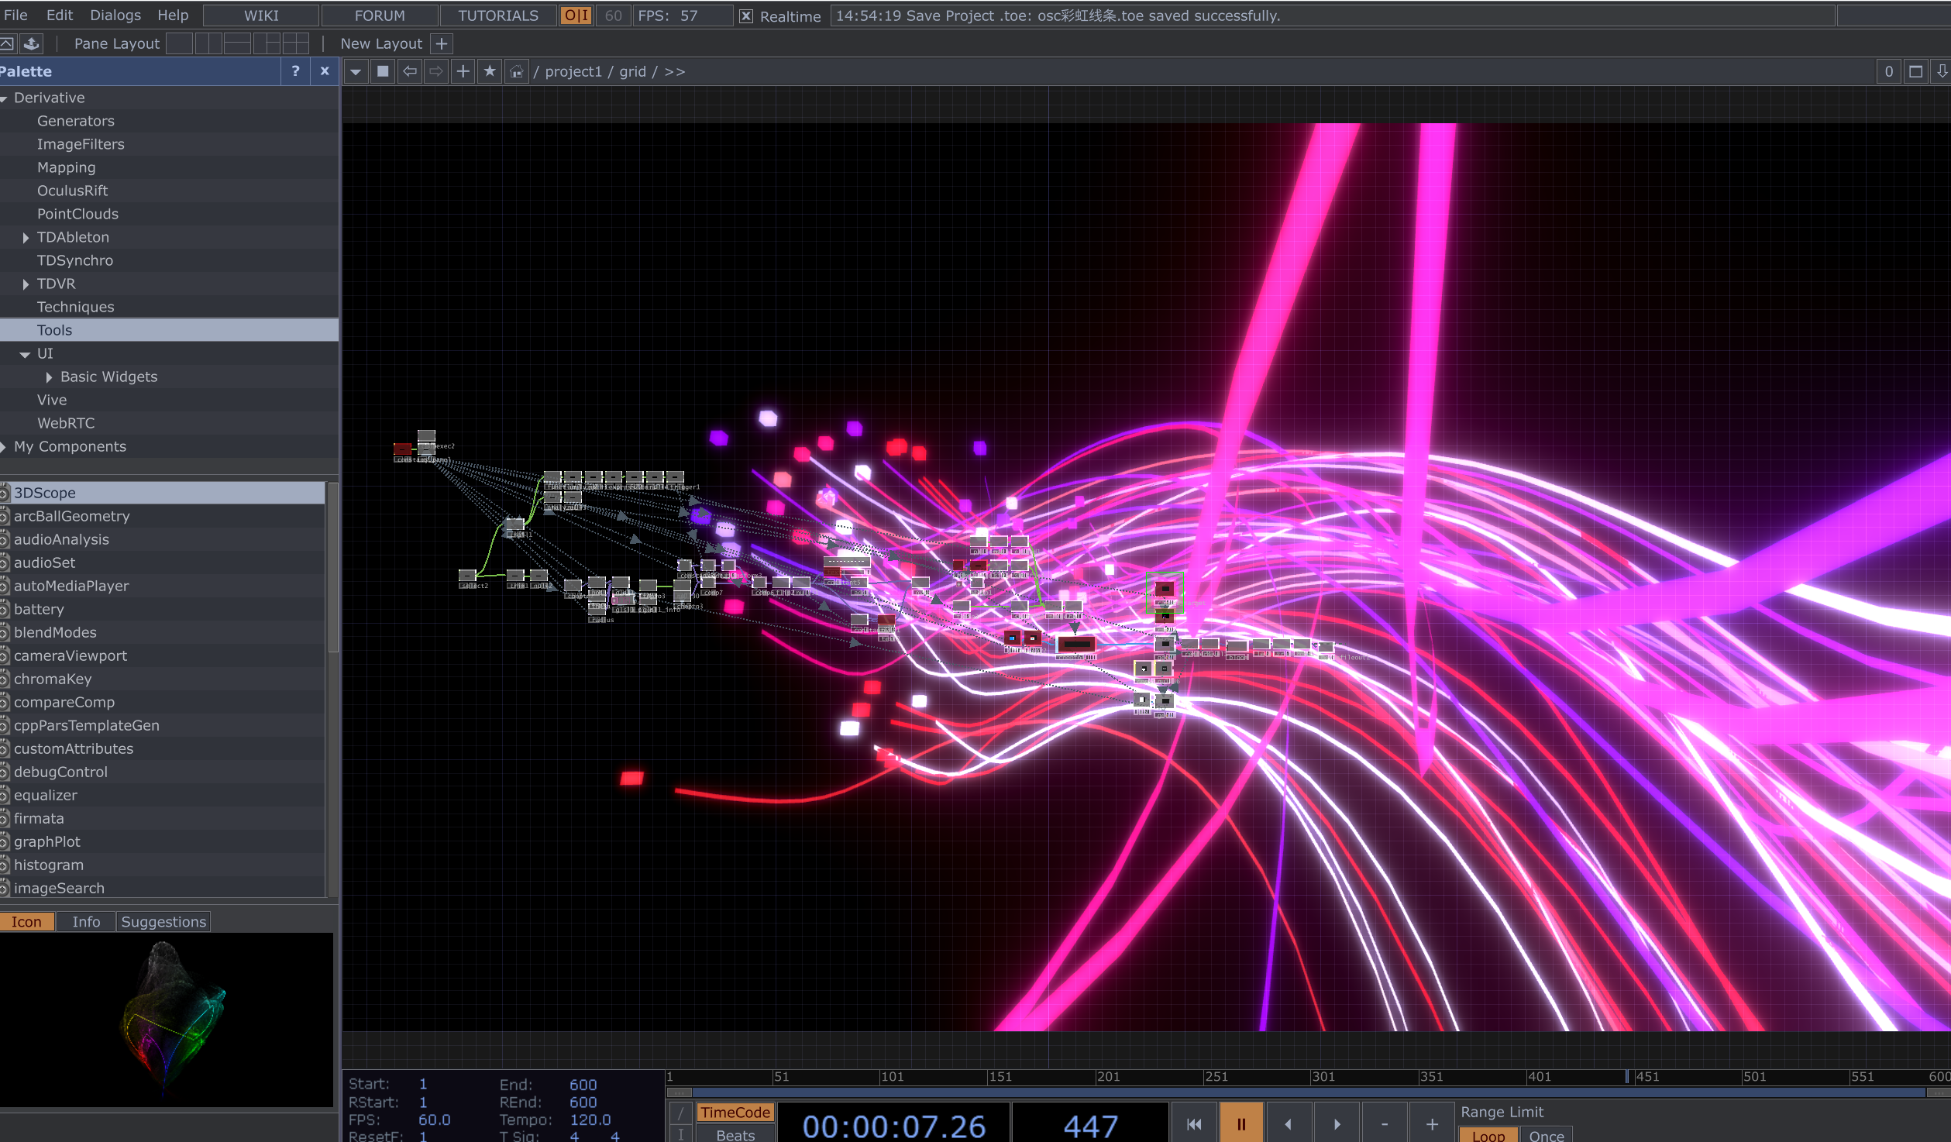Click the back navigation arrow in the path bar
The image size is (1951, 1142).
click(x=410, y=71)
